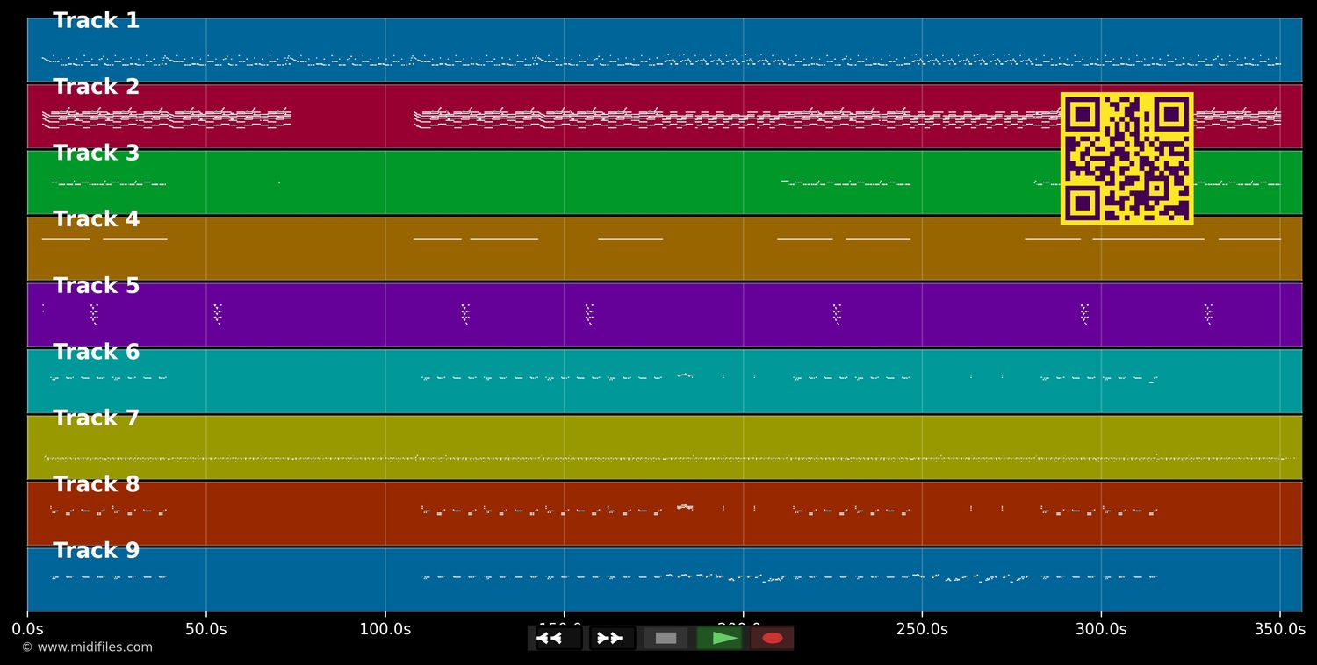The image size is (1317, 665).
Task: Select the Track 1 label
Action: 96,21
